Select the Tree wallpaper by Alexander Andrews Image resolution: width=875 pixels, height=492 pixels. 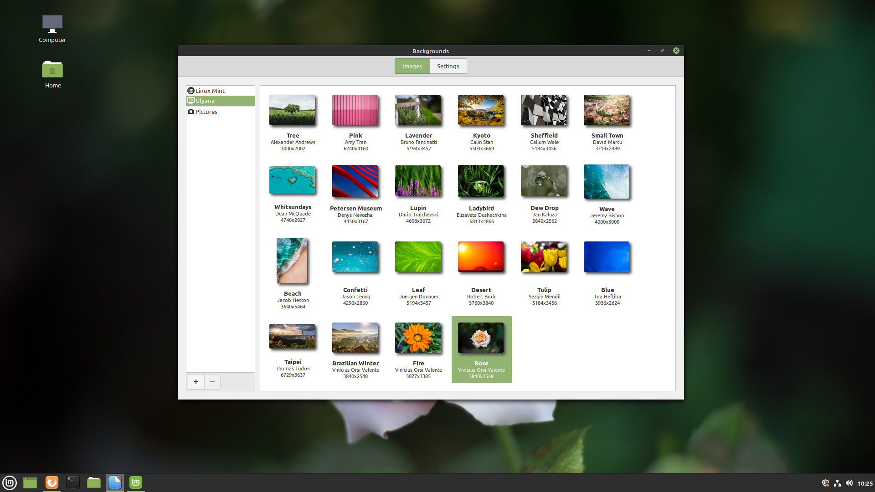click(x=293, y=110)
